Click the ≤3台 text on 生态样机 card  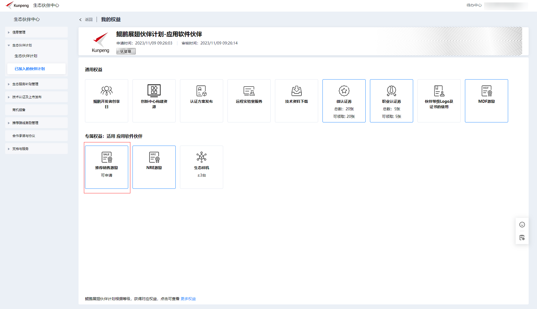click(x=202, y=175)
